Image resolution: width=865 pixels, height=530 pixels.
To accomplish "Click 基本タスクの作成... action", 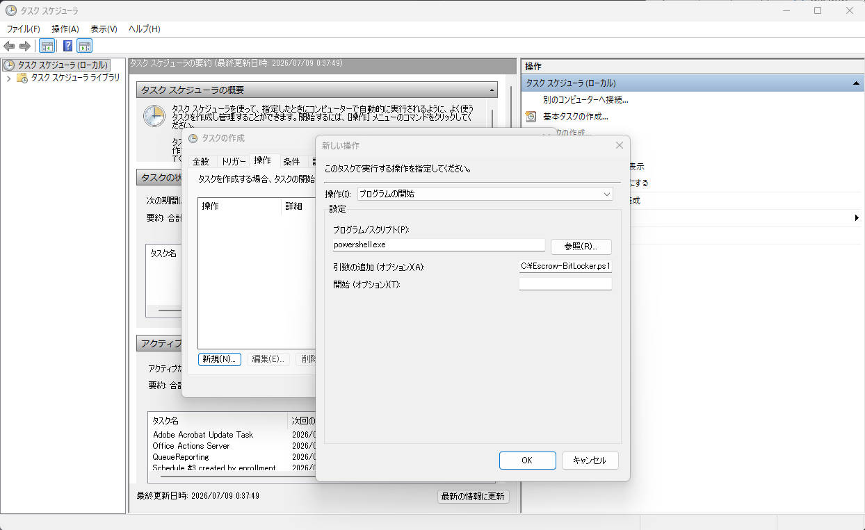I will click(x=576, y=116).
